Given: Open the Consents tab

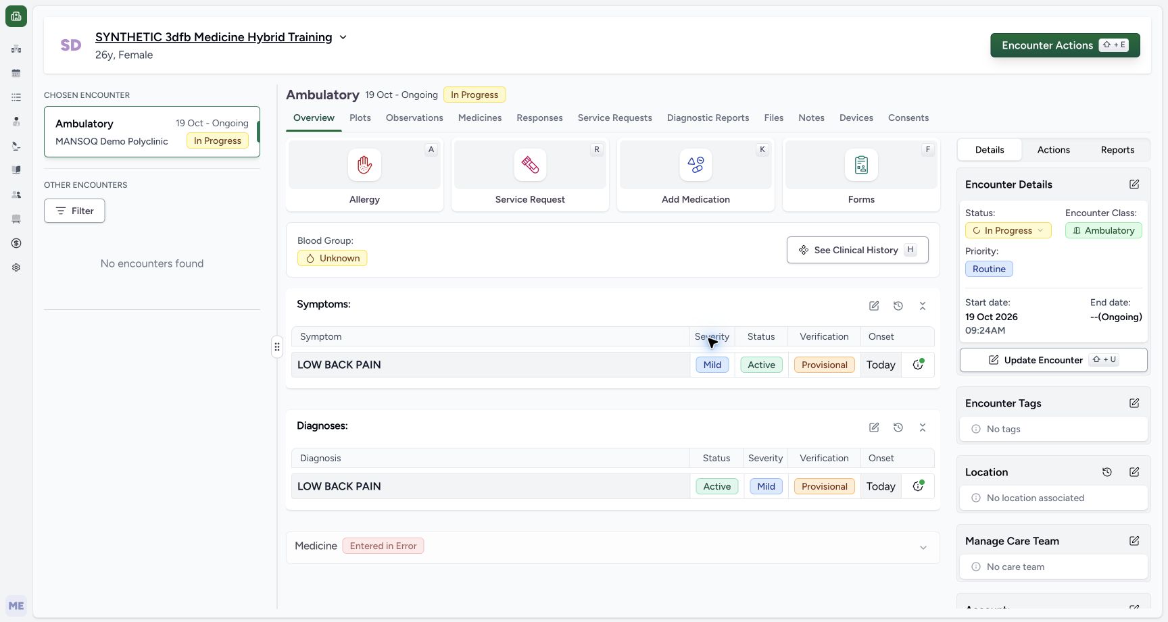Looking at the screenshot, I should 908,118.
